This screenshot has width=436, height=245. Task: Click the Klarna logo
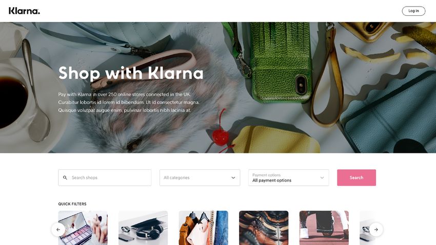point(24,11)
